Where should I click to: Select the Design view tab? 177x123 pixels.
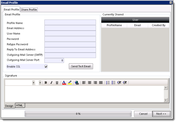pyautogui.click(x=9, y=106)
